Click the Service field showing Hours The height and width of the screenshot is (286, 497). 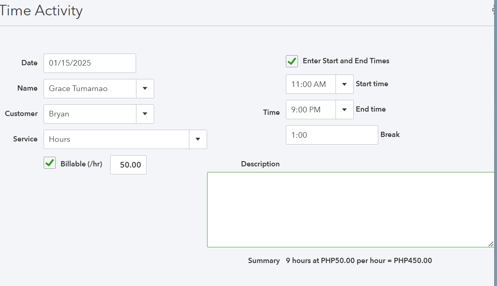(116, 139)
